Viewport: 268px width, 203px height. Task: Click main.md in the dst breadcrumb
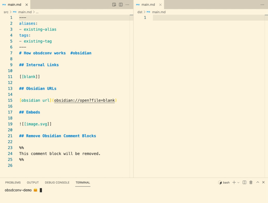point(159,12)
